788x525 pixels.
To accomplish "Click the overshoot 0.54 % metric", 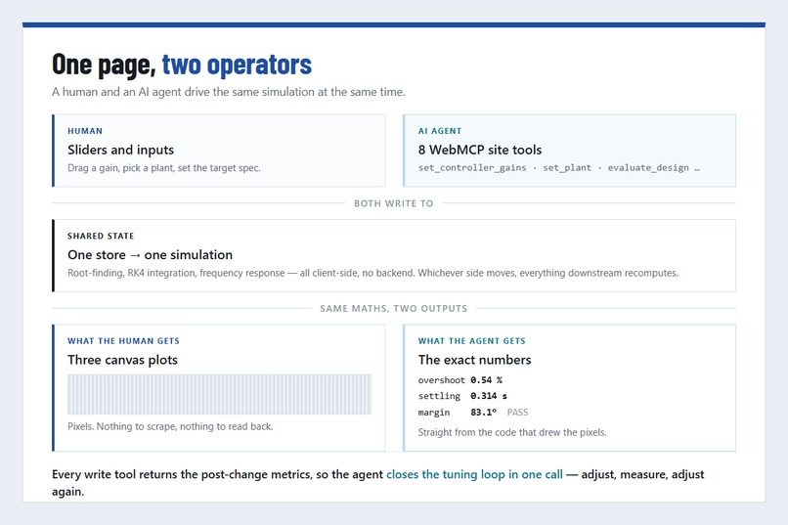I will coord(460,380).
